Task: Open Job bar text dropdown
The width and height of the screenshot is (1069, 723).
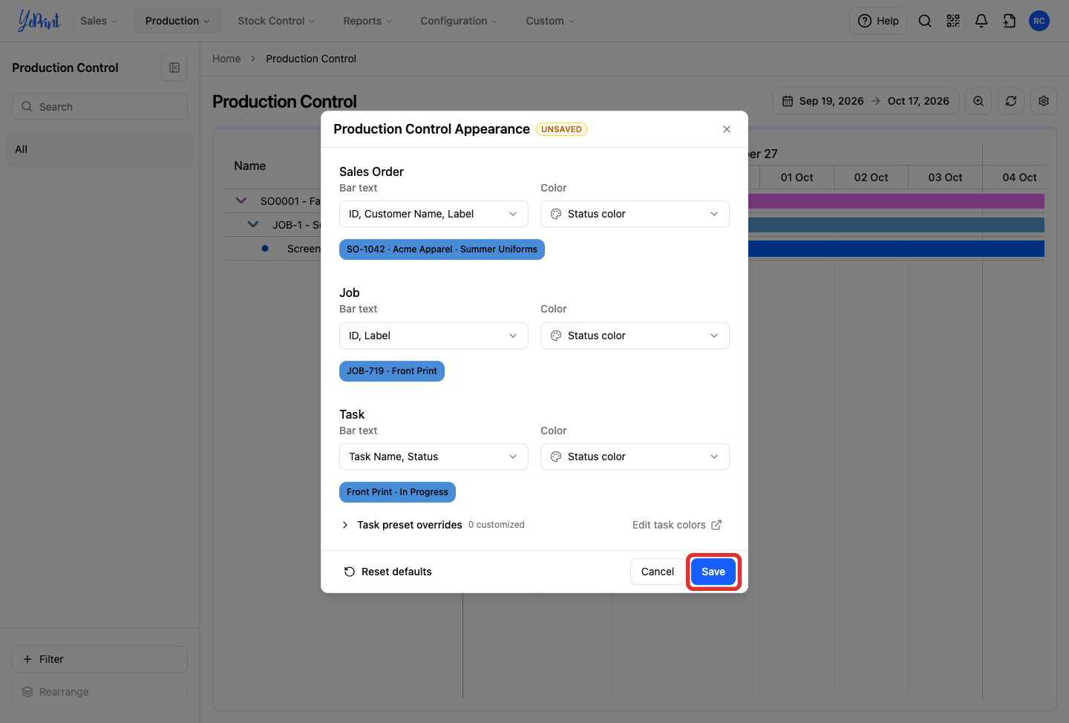Action: coord(434,336)
